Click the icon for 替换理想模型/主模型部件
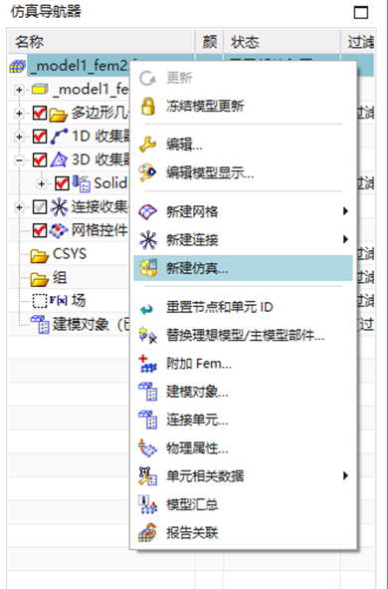Viewport: 388px width, 589px height. (x=148, y=335)
